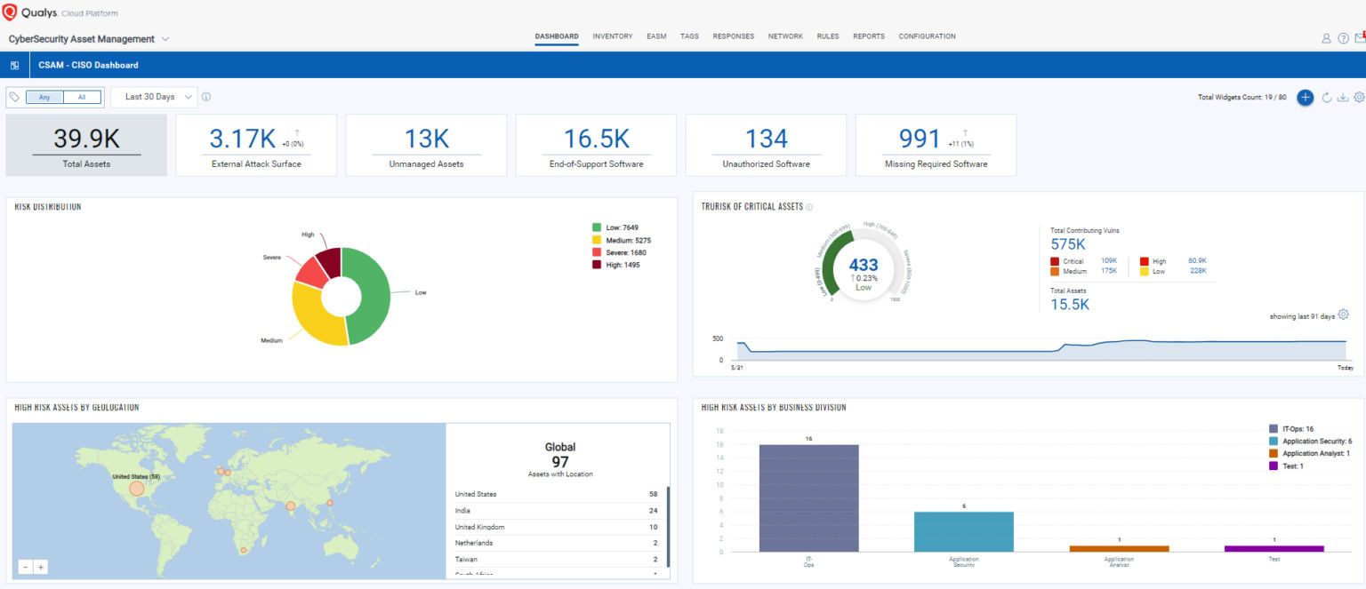Download the dashboard using the export icon
Viewport: 1366px width, 589px height.
(1342, 98)
